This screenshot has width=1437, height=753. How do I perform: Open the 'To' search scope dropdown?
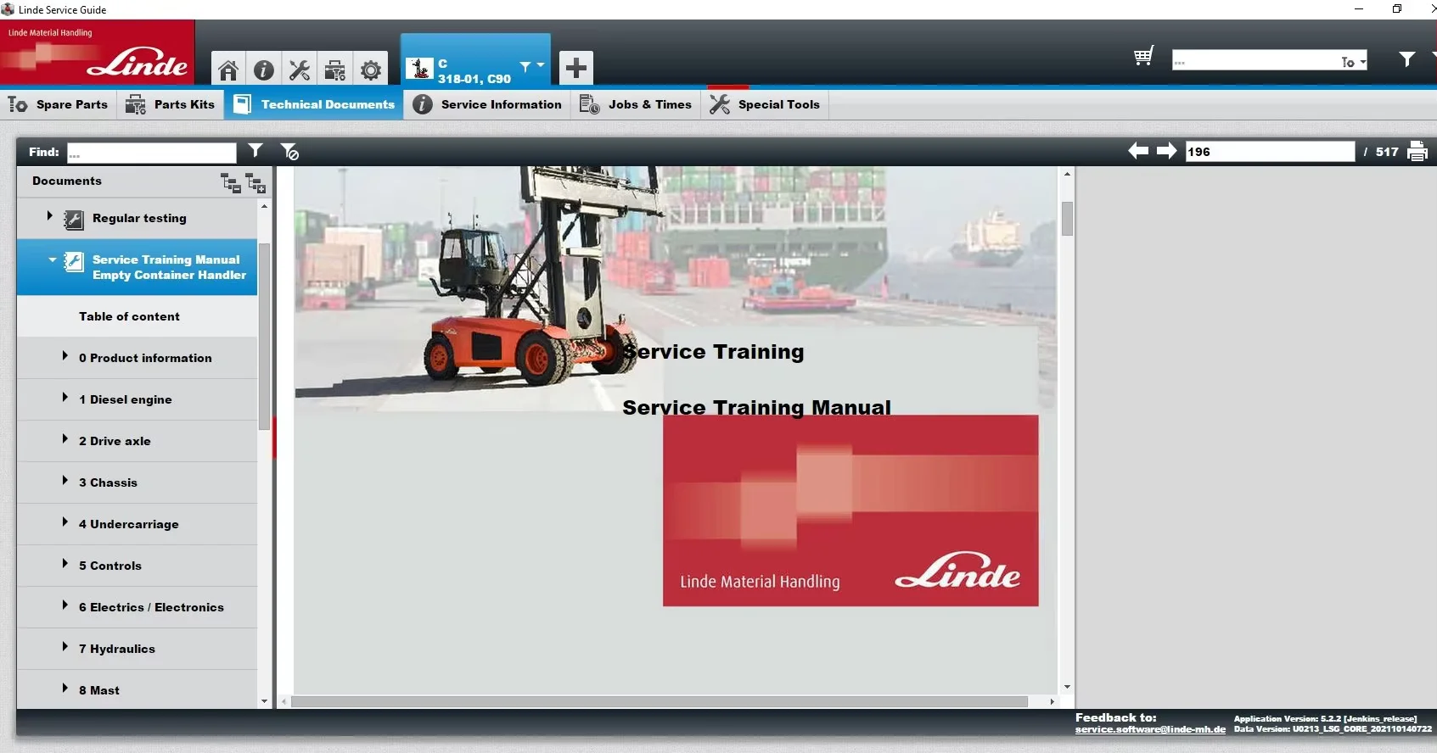click(x=1354, y=61)
